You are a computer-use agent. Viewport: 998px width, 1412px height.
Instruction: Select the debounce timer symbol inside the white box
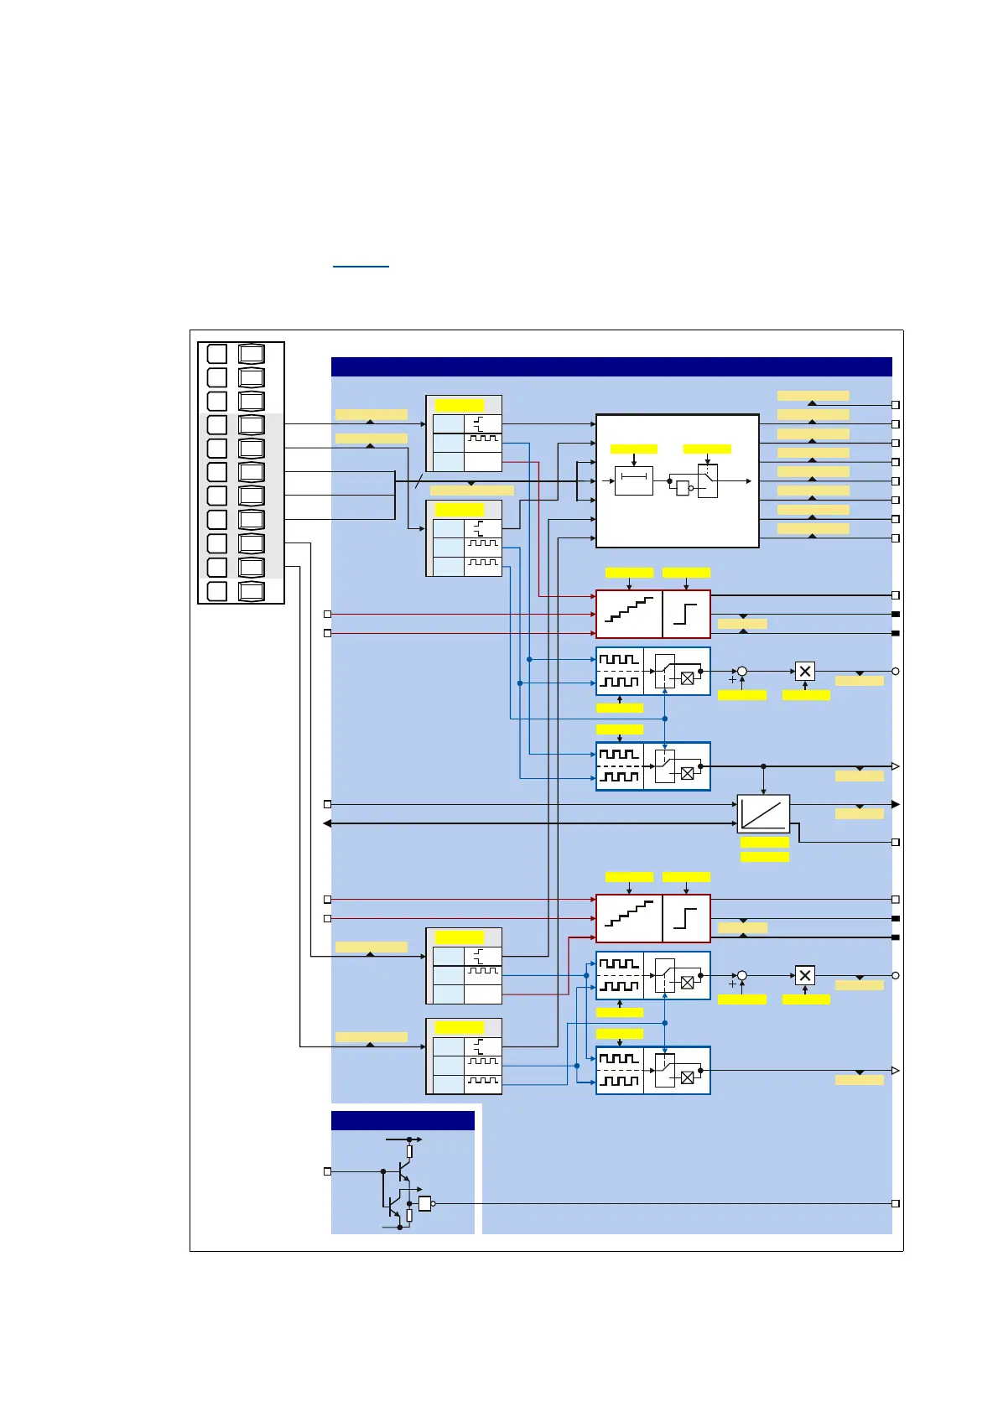(633, 480)
